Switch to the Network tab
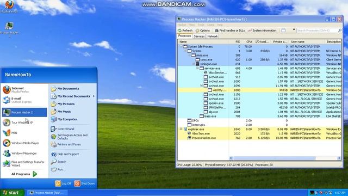This screenshot has height=196, width=348. tap(213, 36)
